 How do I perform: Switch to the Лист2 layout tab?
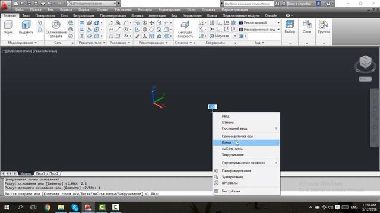(x=54, y=173)
